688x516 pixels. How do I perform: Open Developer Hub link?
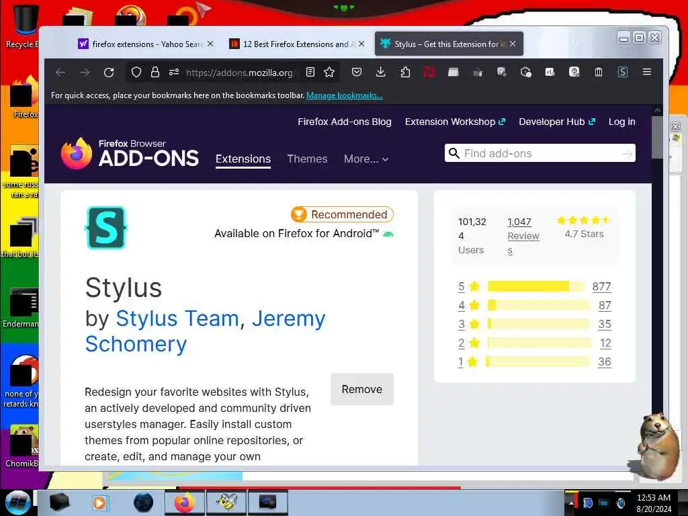pos(557,122)
